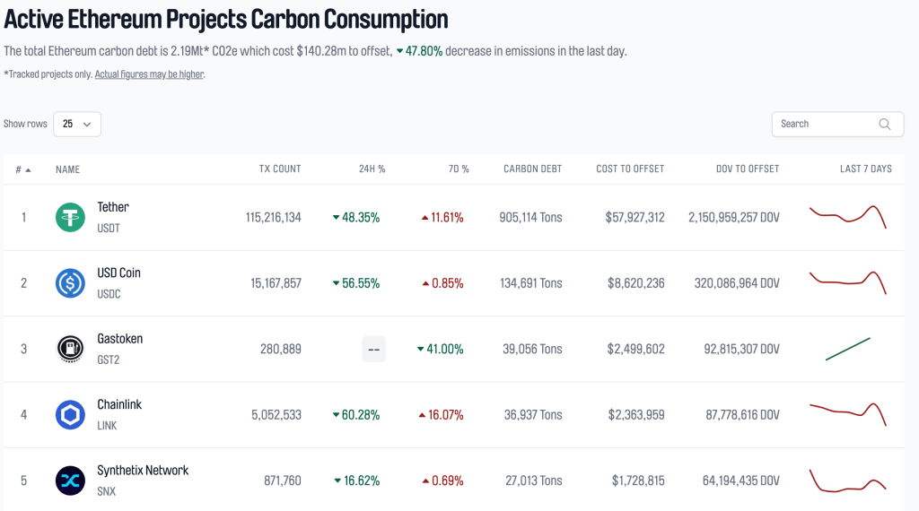Image resolution: width=919 pixels, height=511 pixels.
Task: Click the magnifying glass search icon
Action: [x=885, y=125]
